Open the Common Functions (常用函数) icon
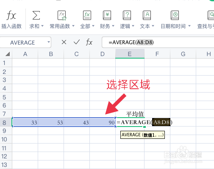Viewport: 214px width, 169px height. pos(62,15)
